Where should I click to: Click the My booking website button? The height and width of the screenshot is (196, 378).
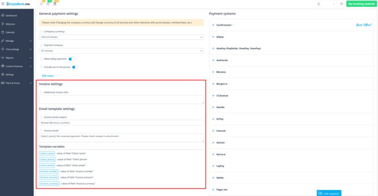(361, 4)
